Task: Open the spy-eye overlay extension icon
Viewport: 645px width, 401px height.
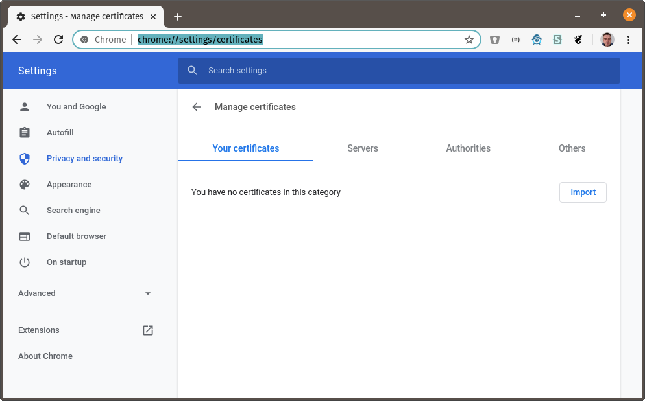Action: point(537,40)
